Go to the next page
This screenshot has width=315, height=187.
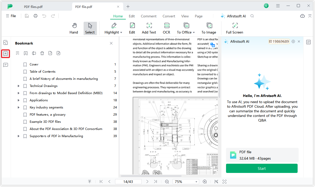[147, 182]
